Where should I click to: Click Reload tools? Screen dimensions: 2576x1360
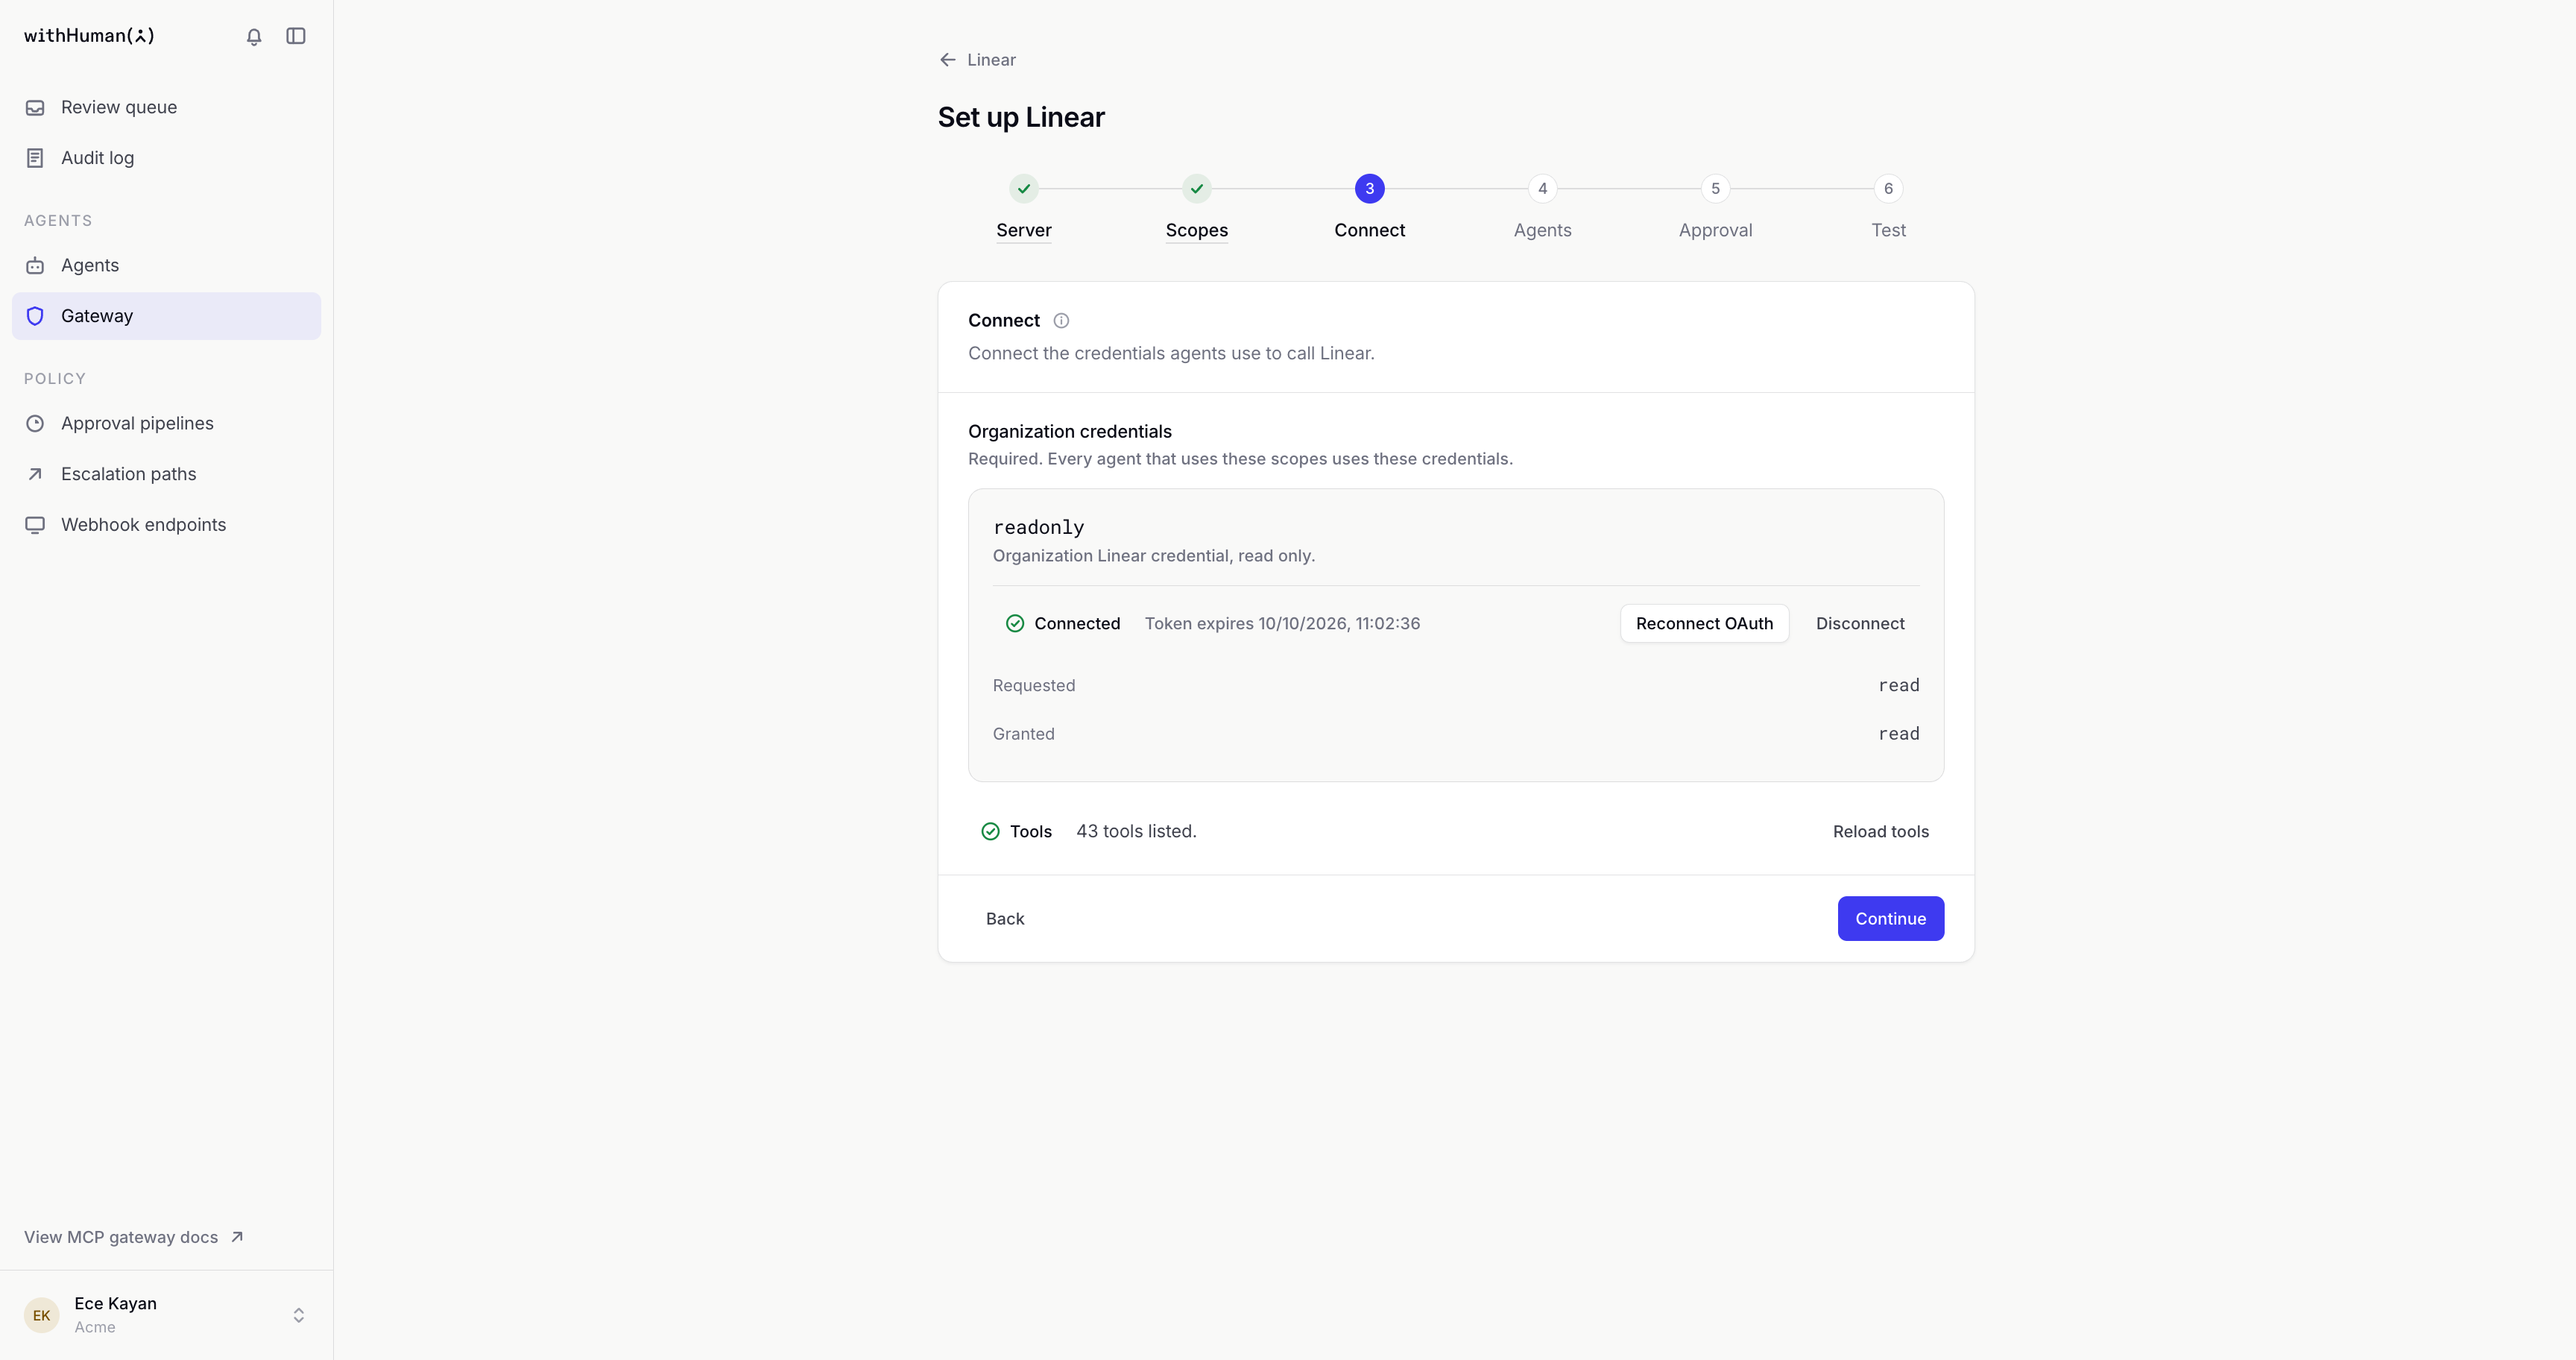(x=1880, y=832)
